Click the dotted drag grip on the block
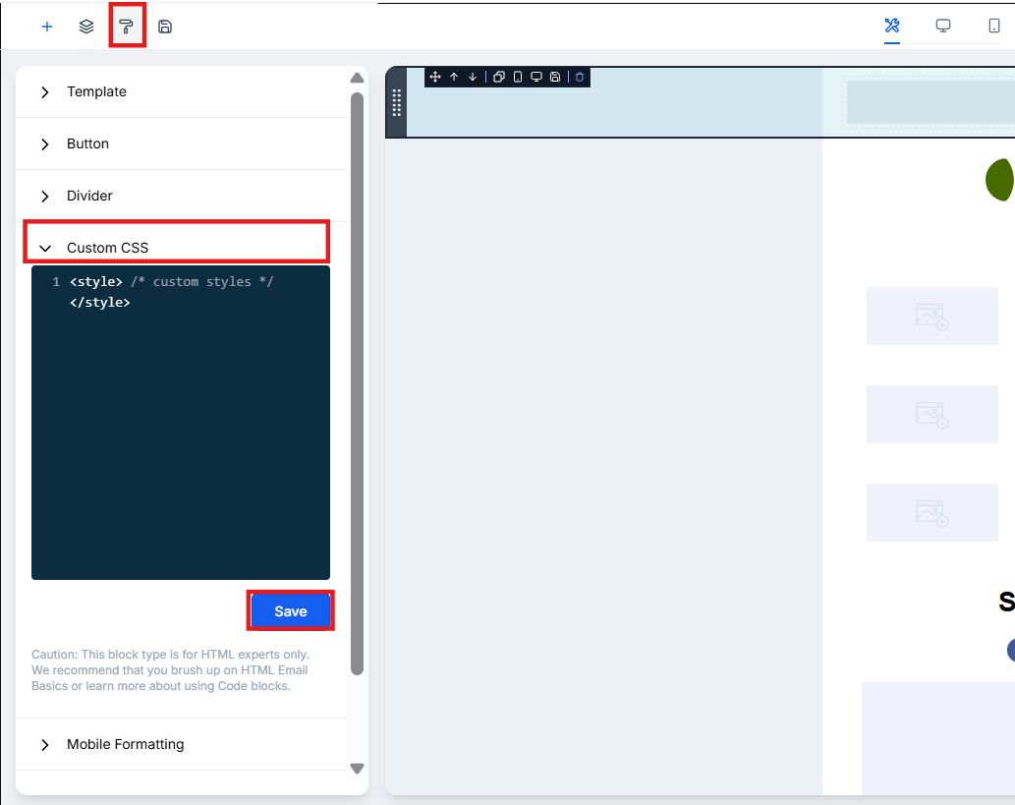Screen dimensions: 1015x805 (397, 102)
